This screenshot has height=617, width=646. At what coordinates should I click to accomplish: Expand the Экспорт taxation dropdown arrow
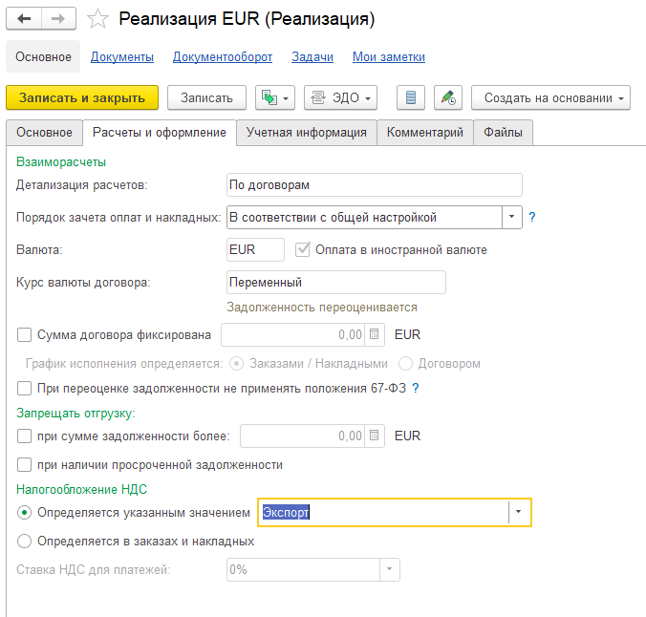click(519, 512)
